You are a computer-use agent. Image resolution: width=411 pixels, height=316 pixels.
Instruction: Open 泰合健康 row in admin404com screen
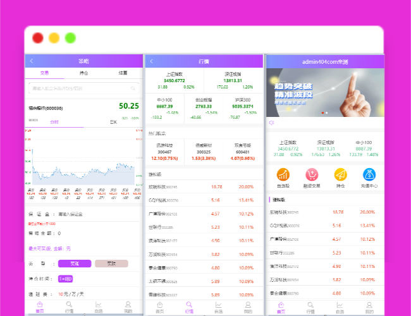coord(325,293)
